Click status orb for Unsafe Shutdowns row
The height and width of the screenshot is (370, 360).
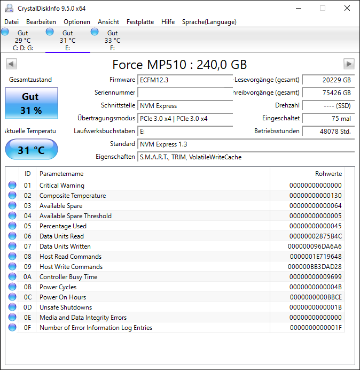(x=12, y=307)
